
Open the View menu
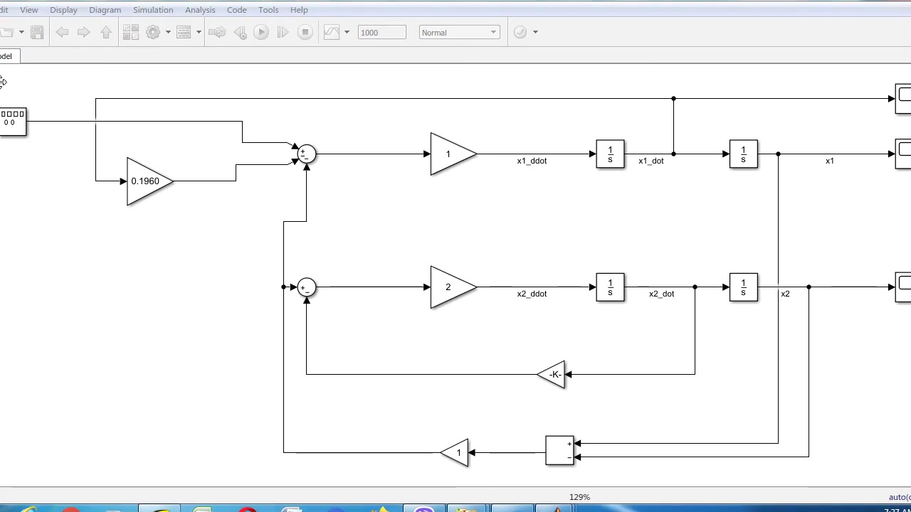29,10
